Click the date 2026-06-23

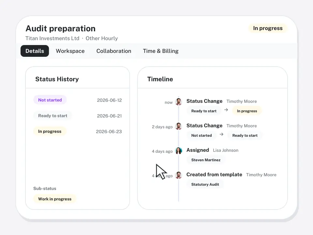click(109, 132)
